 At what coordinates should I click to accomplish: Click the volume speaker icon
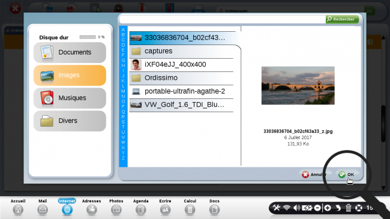[x=296, y=208]
